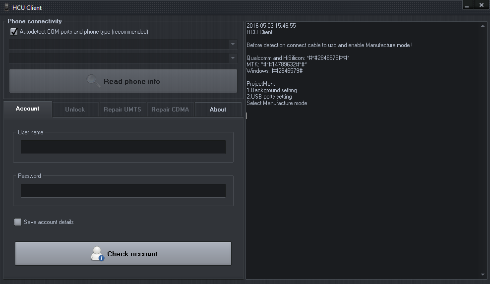Screen dimensions: 490x284
Task: Click the '2016-05-03 15:46:55' timestamp line
Action: coord(271,26)
